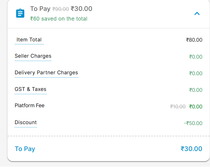
Task: Click Delivery Partner Charges label
Action: coord(46,73)
